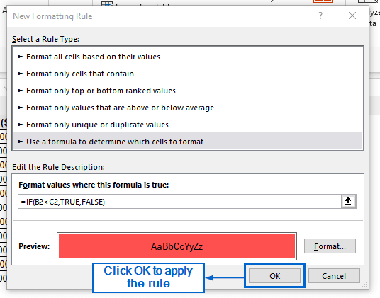Click the 'Preview:' label
380x298 pixels.
point(34,246)
